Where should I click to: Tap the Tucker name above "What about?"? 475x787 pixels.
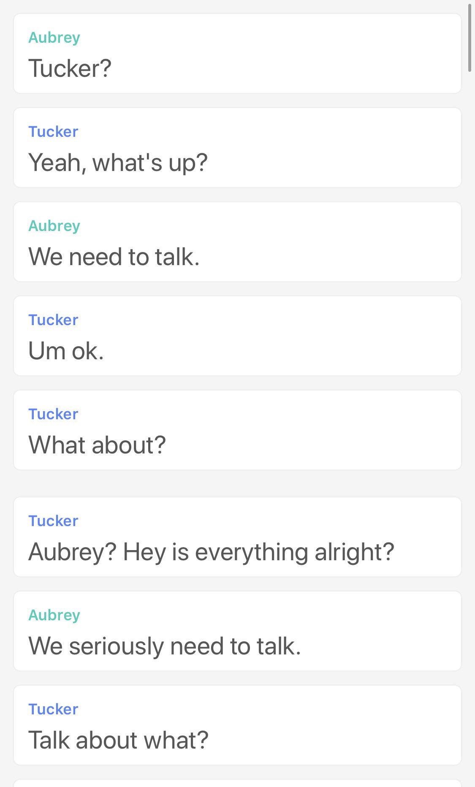click(x=53, y=414)
